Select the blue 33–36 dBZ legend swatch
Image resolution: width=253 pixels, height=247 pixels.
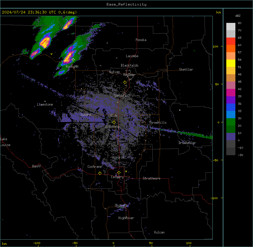231,107
